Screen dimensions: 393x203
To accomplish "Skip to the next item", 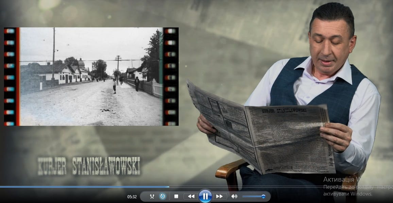I will point(220,197).
